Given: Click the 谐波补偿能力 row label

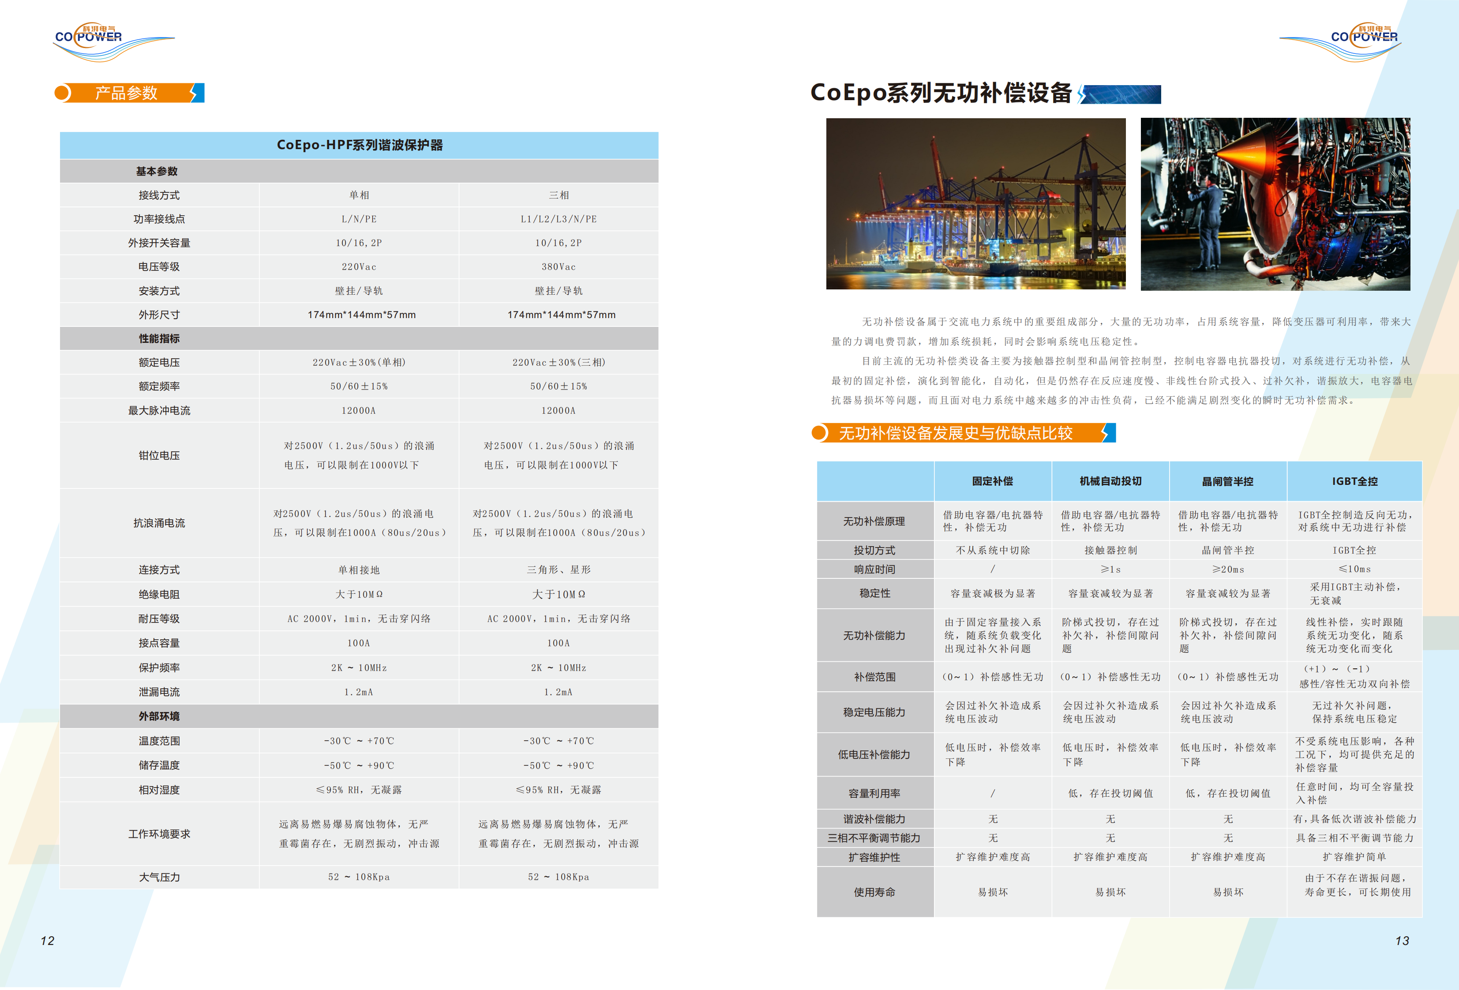Looking at the screenshot, I should click(874, 819).
